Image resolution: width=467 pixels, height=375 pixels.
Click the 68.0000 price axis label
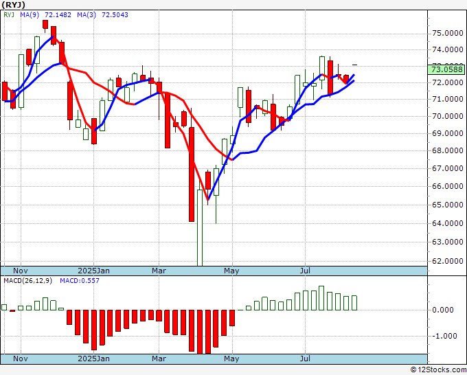tap(448, 150)
